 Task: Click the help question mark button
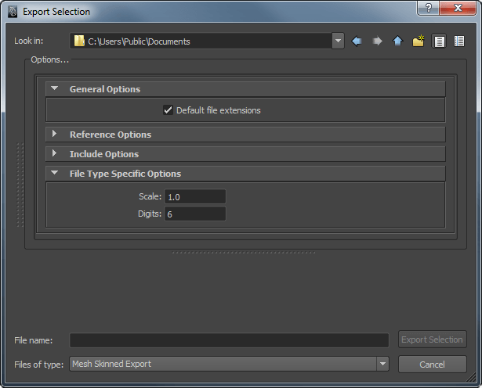(x=428, y=8)
